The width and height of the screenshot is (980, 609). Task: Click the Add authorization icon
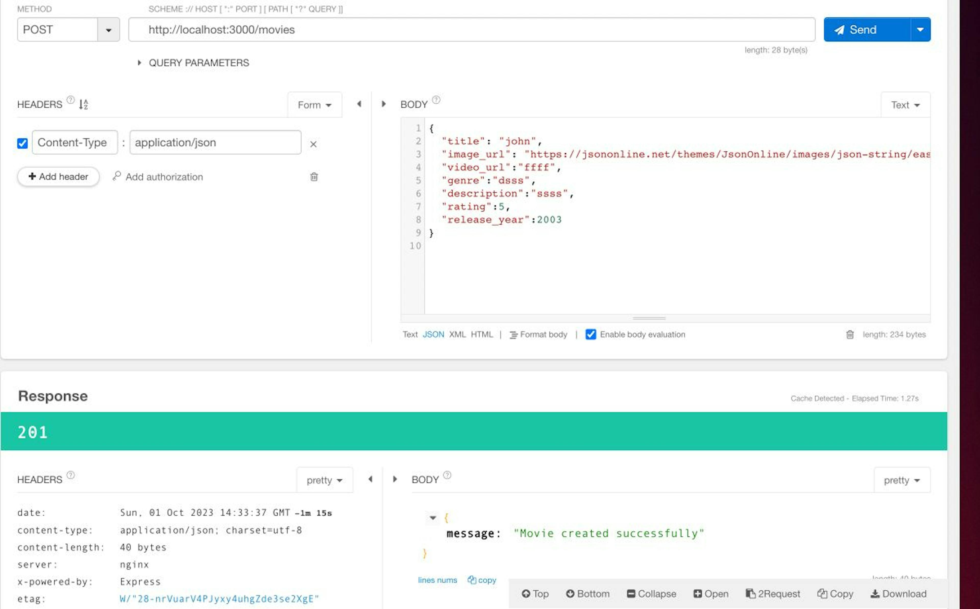116,176
